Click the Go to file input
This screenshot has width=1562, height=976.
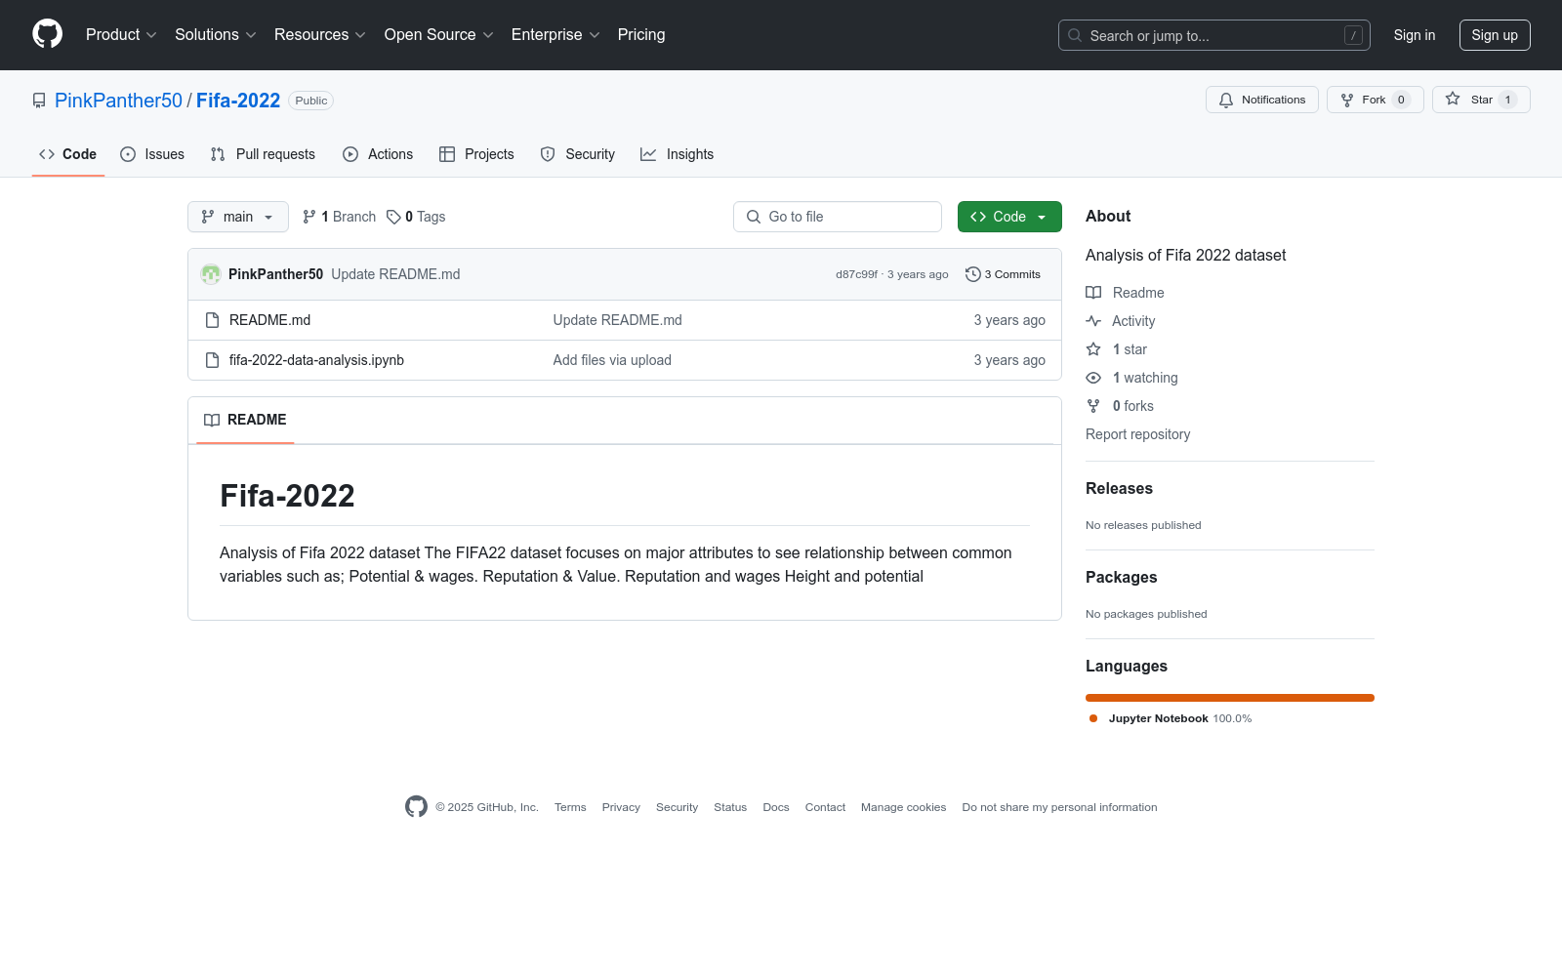coord(838,217)
